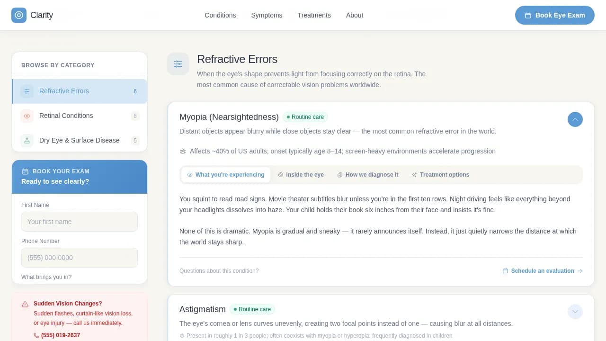The height and width of the screenshot is (341, 606).
Task: Open the About page link
Action: pyautogui.click(x=355, y=15)
